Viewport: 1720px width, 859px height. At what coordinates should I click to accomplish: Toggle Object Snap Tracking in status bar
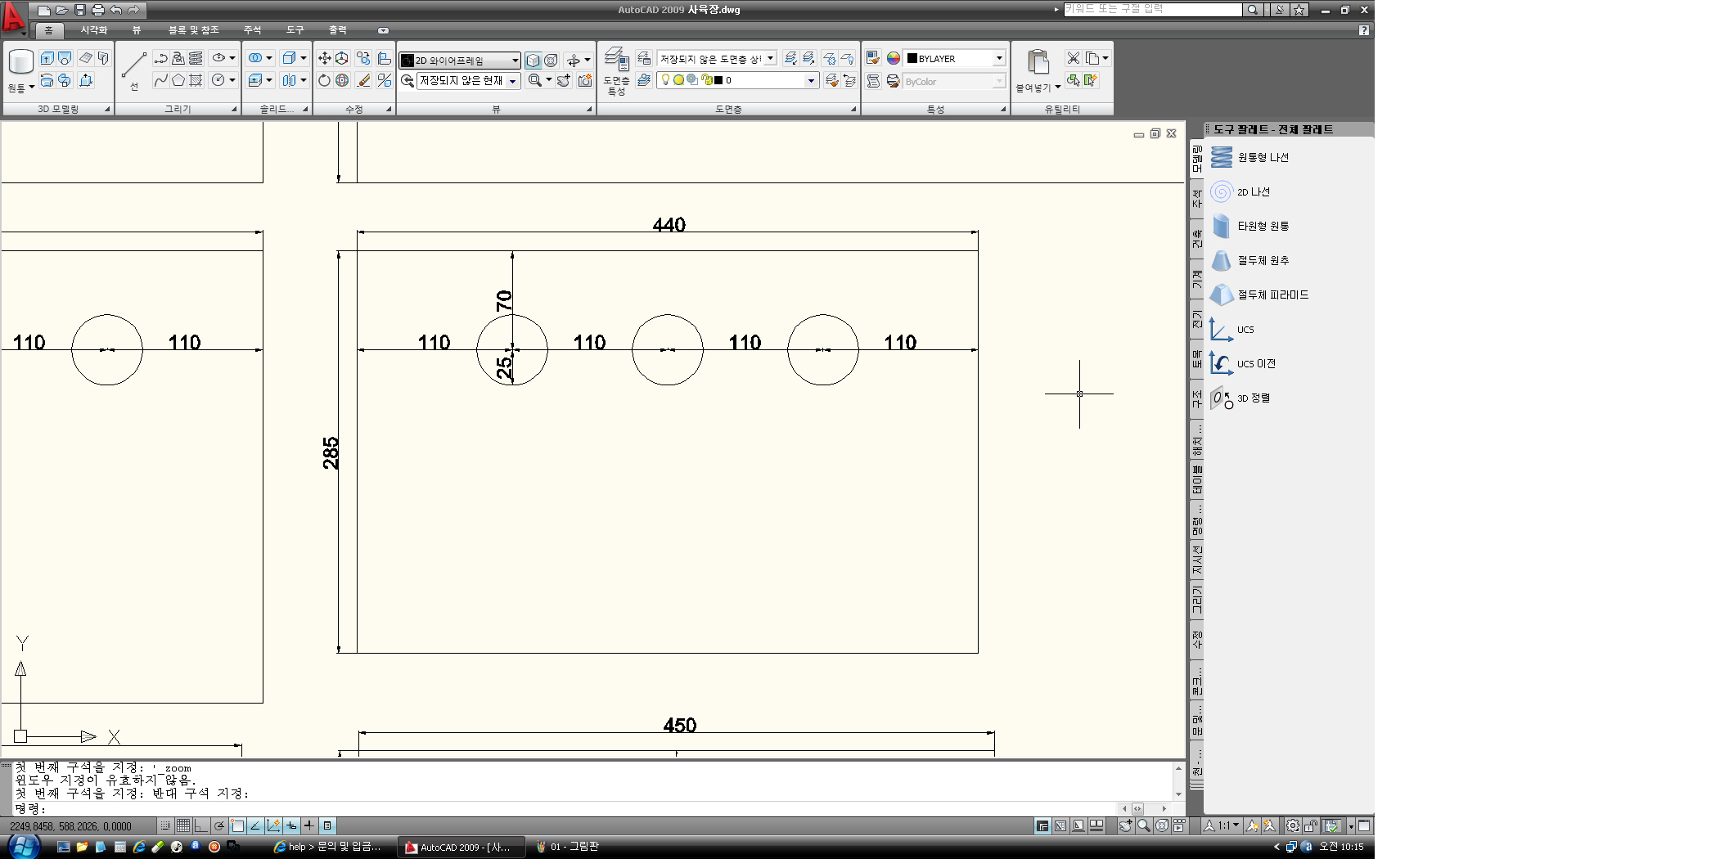(255, 825)
